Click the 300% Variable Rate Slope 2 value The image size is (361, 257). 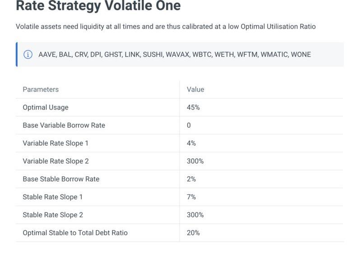click(x=195, y=161)
